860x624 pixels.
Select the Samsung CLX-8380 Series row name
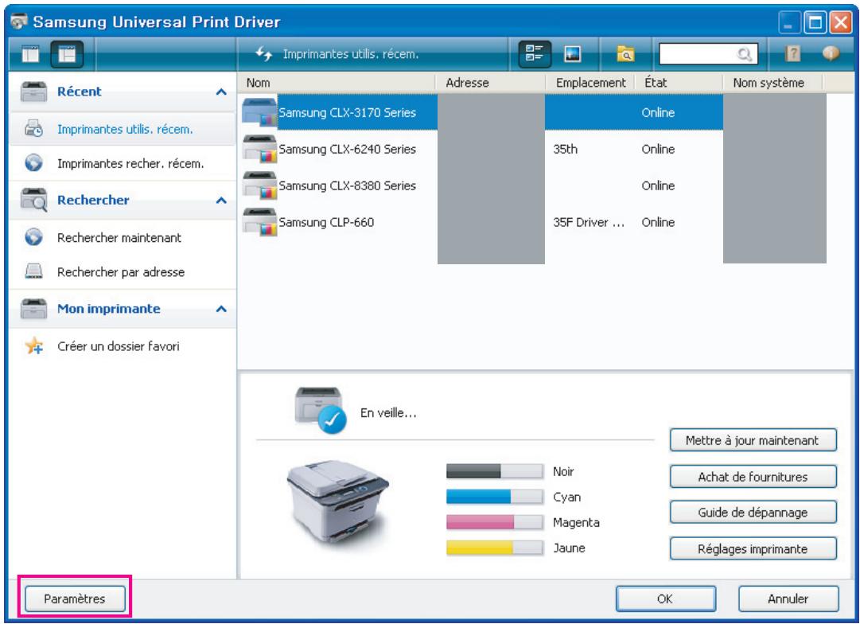(x=347, y=186)
